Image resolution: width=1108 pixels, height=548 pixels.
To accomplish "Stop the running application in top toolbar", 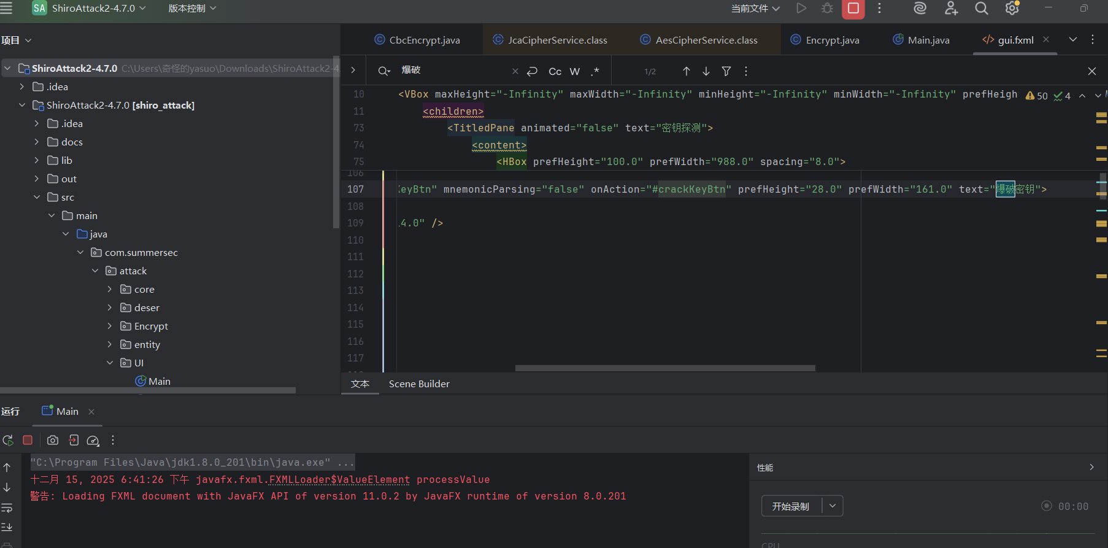I will pos(853,9).
